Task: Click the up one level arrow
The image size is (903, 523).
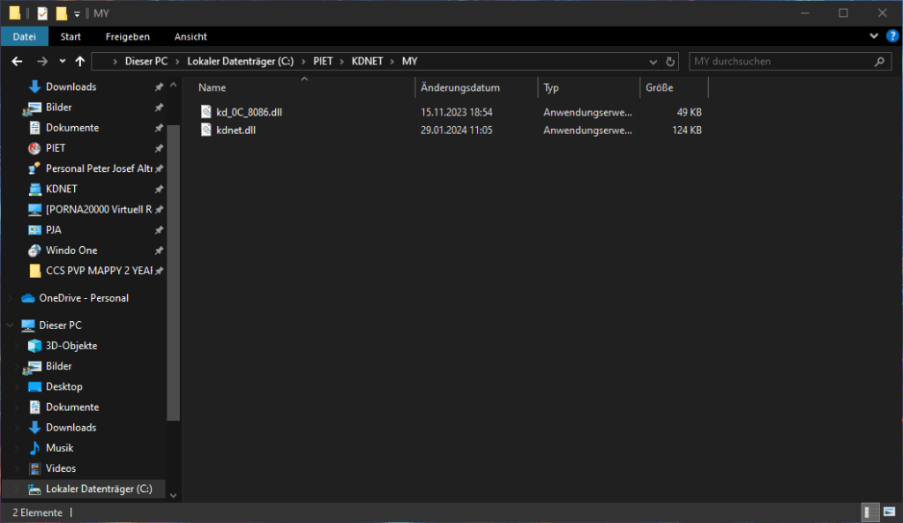Action: pos(80,62)
